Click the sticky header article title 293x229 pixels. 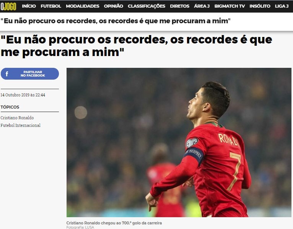(115, 21)
